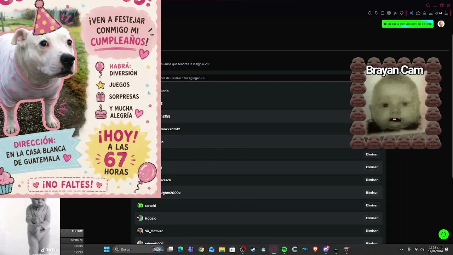Click the Sir_Ontiver username
This screenshot has width=453, height=255.
click(x=154, y=231)
